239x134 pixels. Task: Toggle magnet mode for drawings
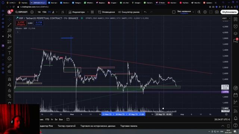[9, 79]
